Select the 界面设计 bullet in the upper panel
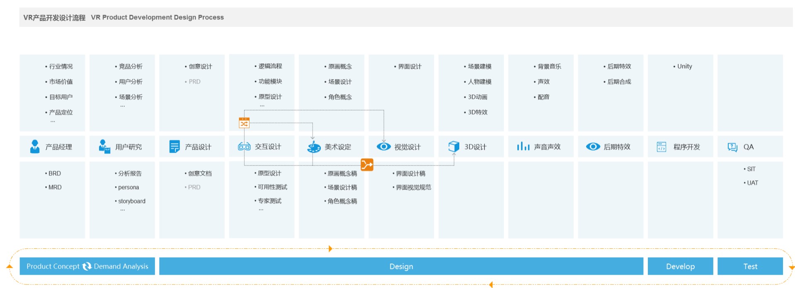The width and height of the screenshot is (795, 288). [x=407, y=66]
